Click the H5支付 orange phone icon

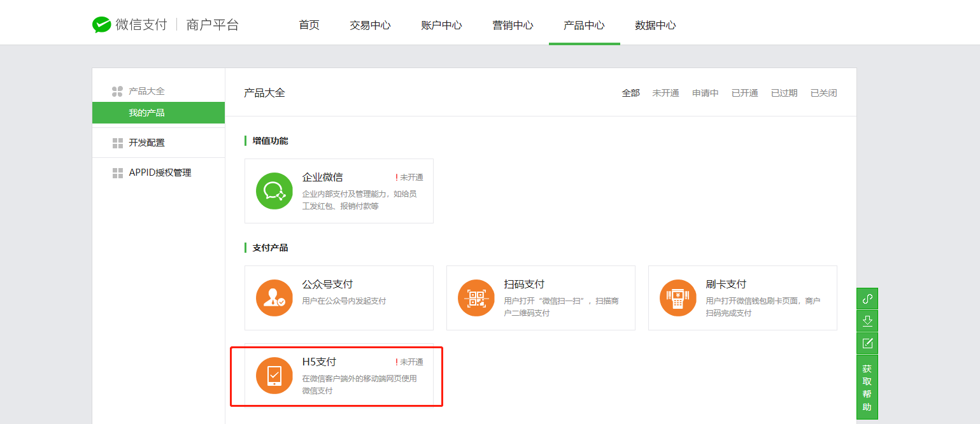click(x=274, y=376)
